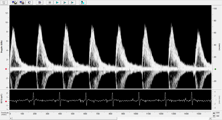The height and width of the screenshot is (120, 222).
Task: Click the print screen toolbar icon
Action: click(22, 3)
